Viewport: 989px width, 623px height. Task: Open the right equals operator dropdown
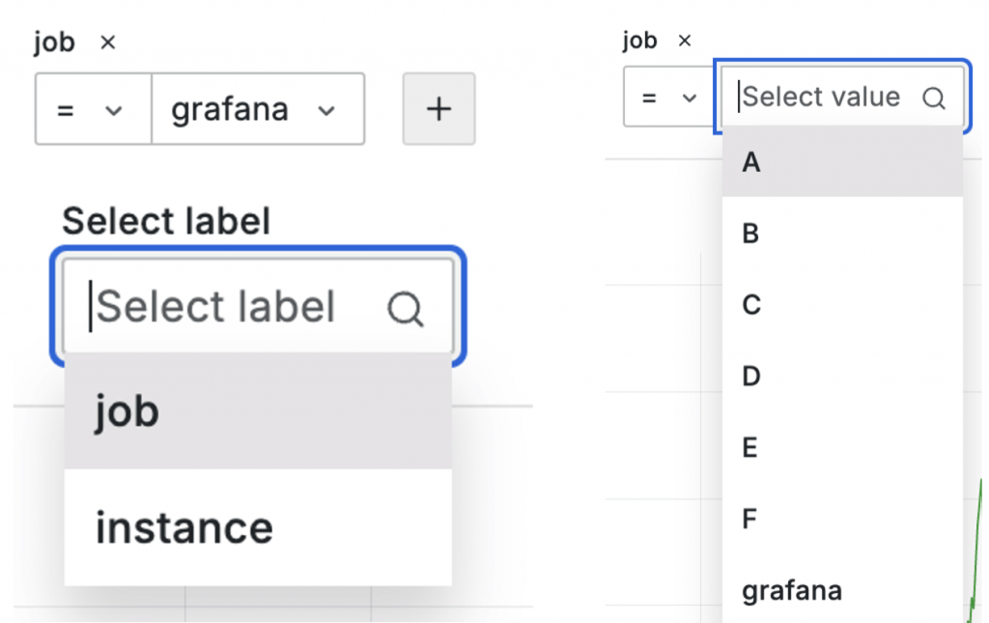671,98
